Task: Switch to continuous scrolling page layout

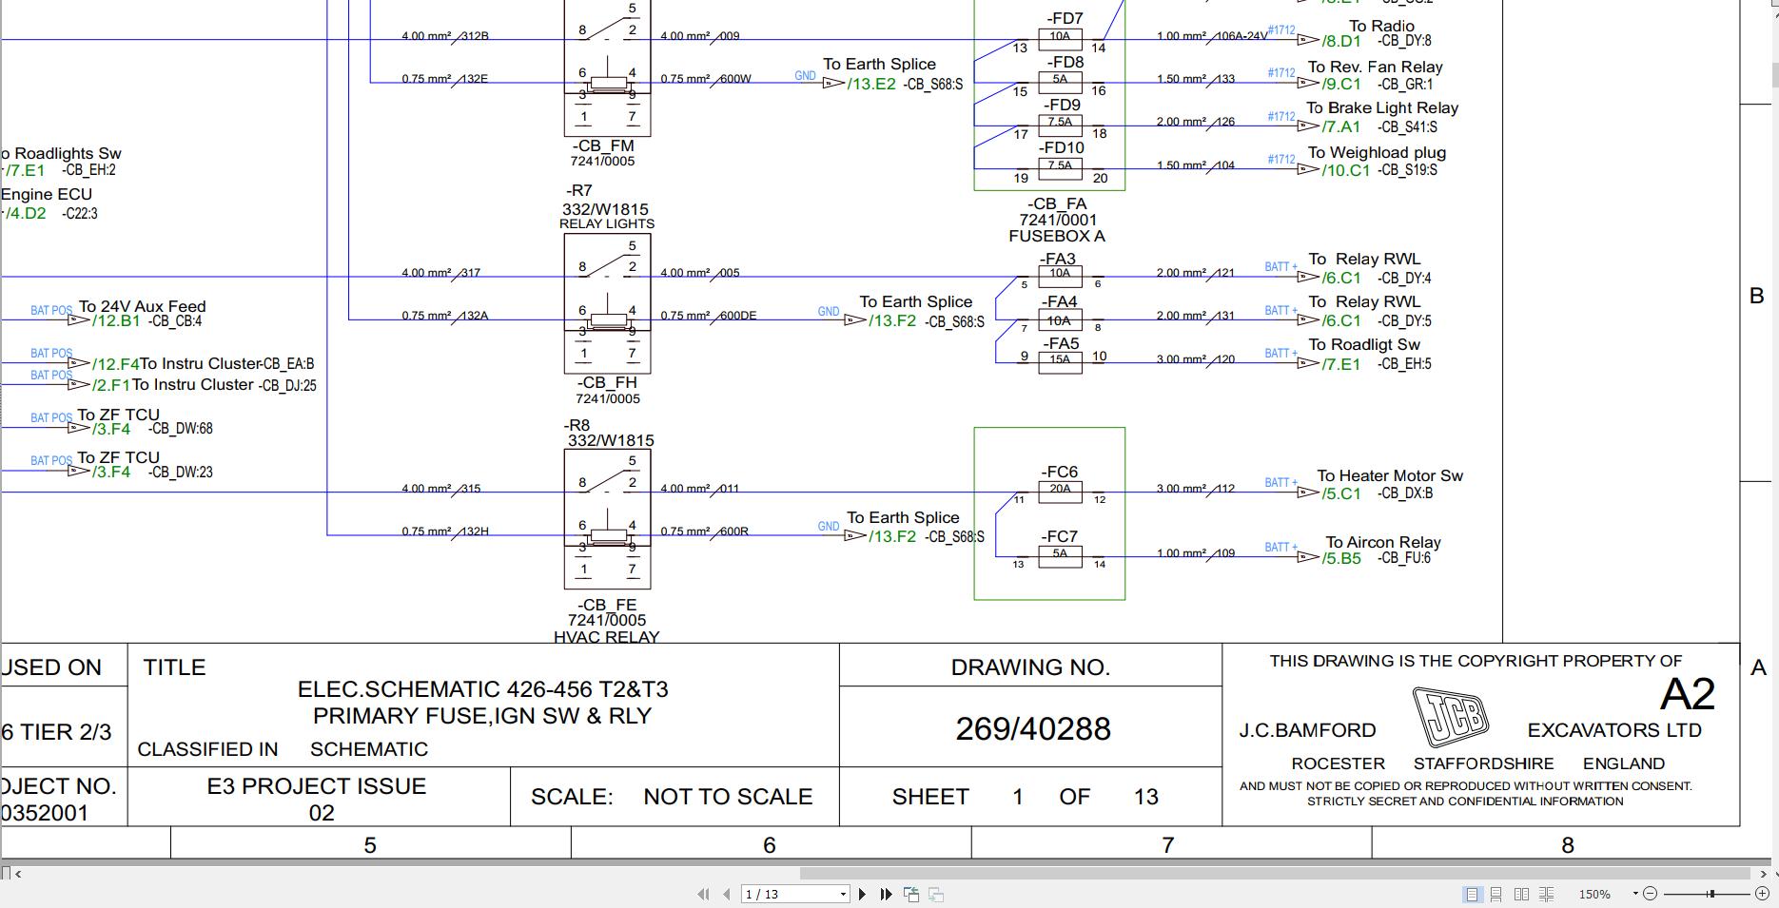Action: click(x=1496, y=894)
